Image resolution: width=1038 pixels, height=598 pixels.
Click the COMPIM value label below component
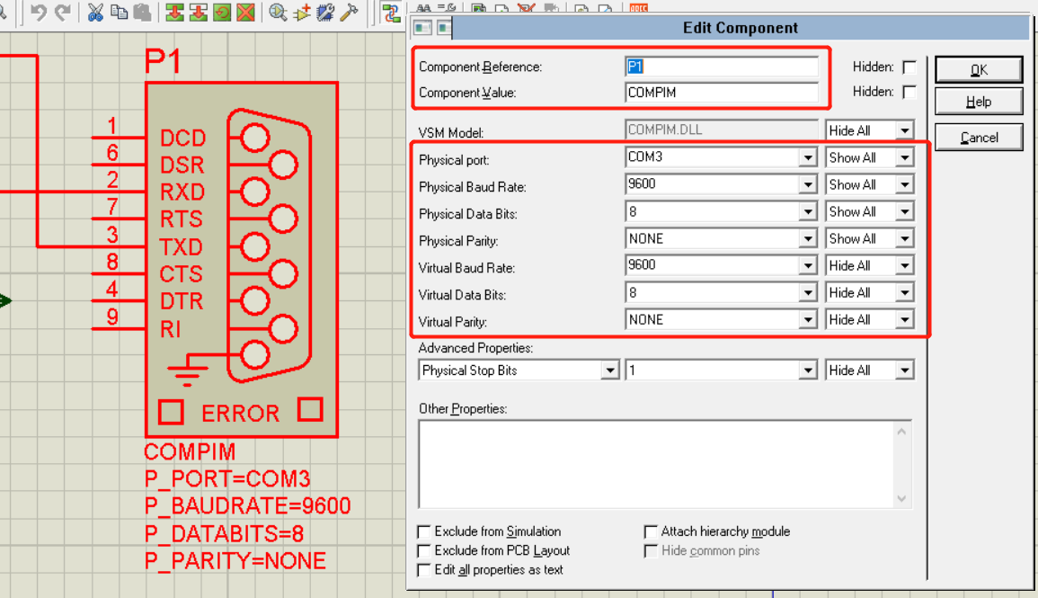(x=190, y=451)
